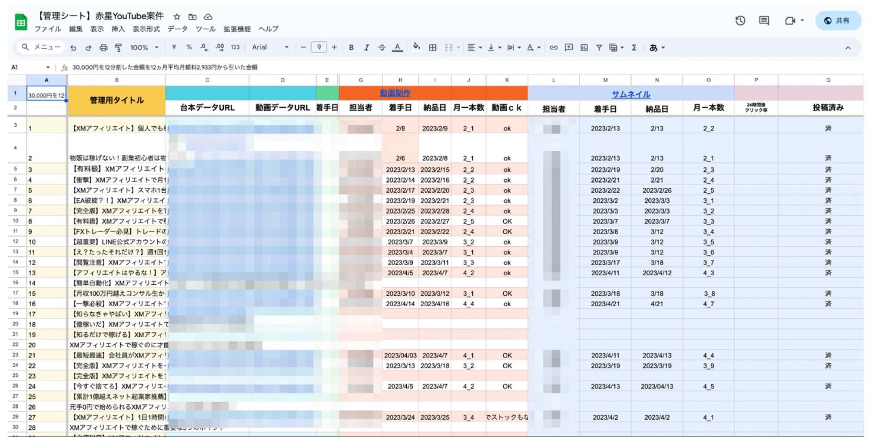Open the 編集 menu
This screenshot has height=441, width=869.
coord(76,29)
